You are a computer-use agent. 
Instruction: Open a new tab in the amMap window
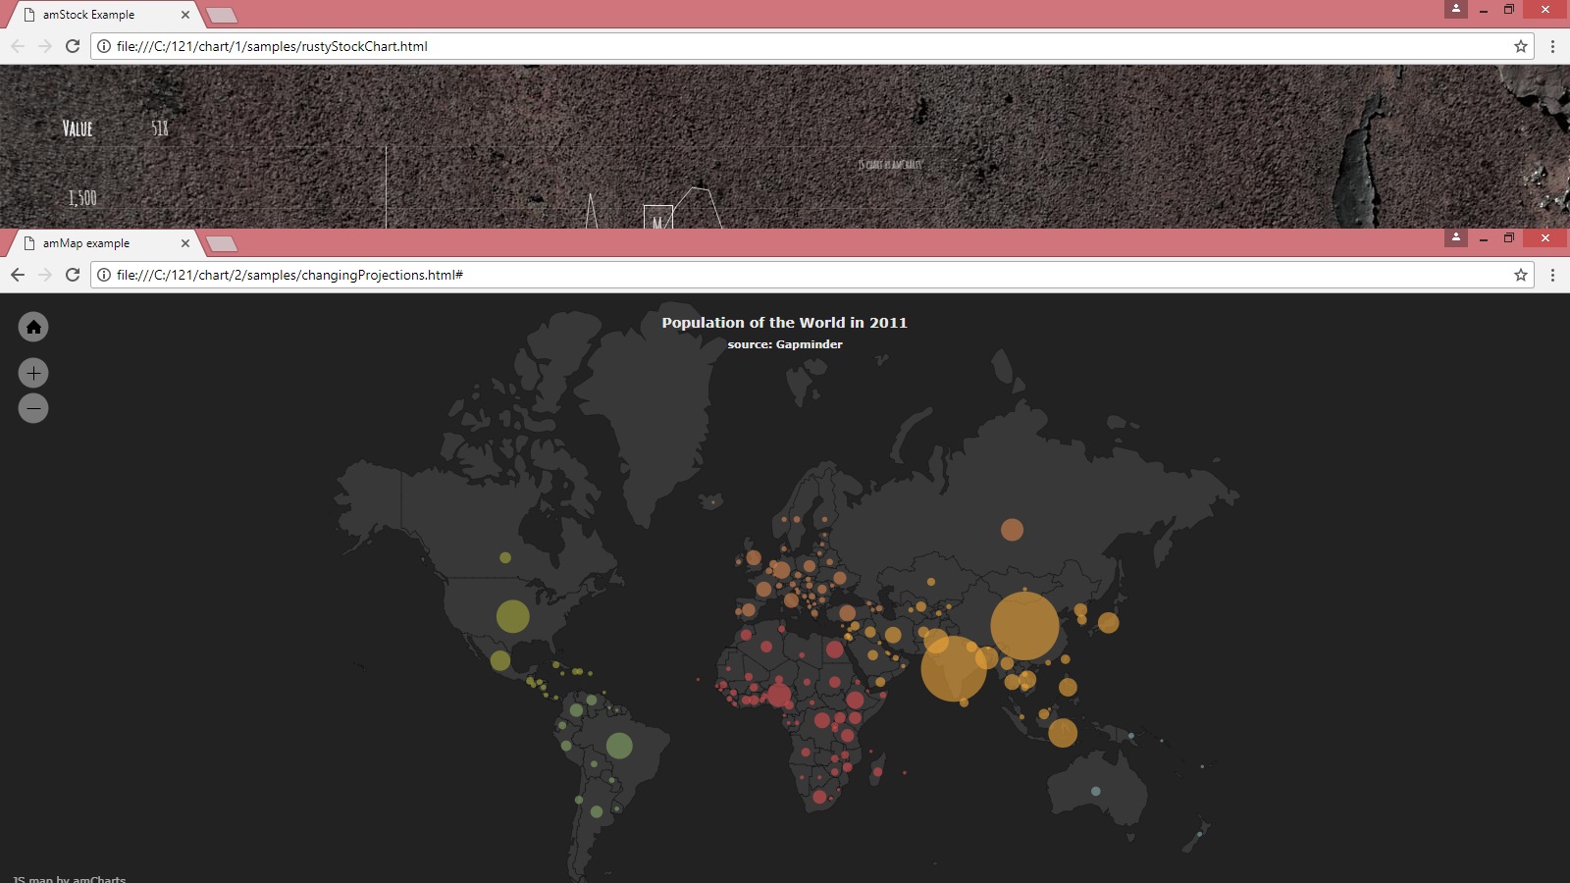222,244
